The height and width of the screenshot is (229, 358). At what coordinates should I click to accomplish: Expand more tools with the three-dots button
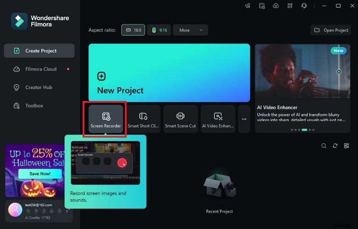click(244, 119)
